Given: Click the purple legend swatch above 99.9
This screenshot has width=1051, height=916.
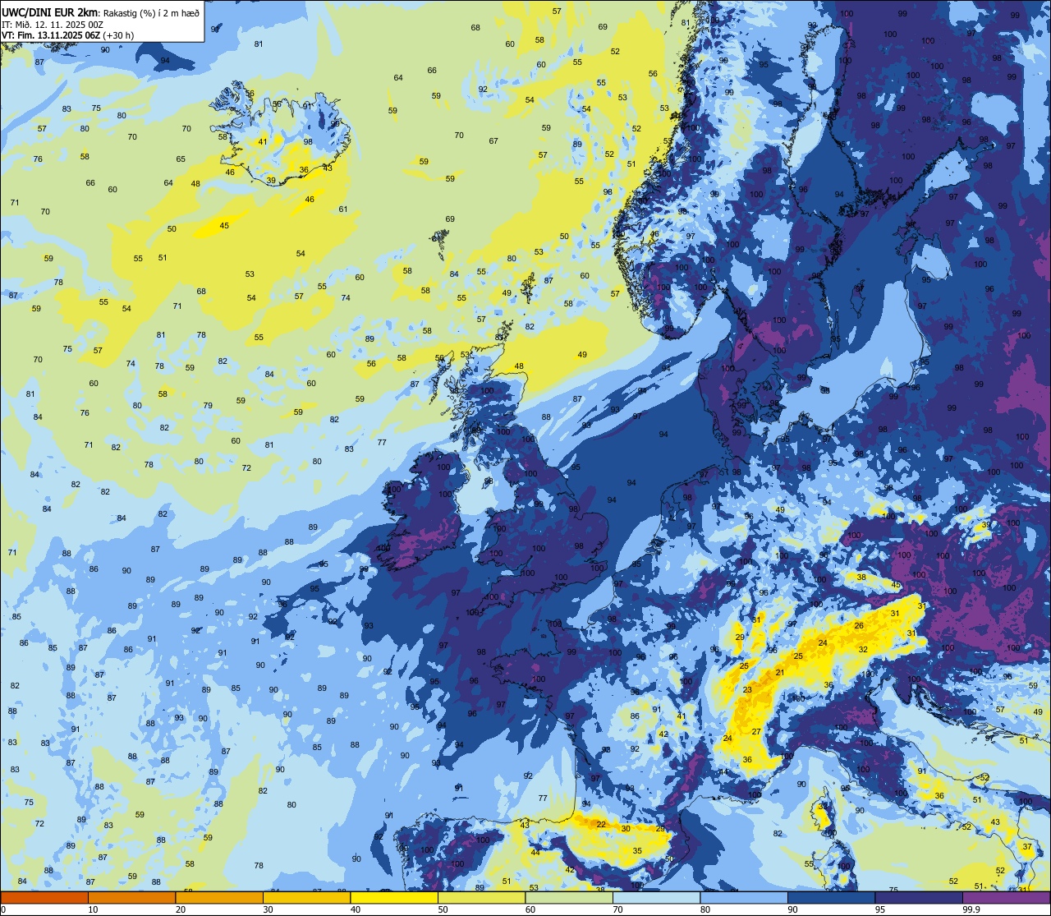Looking at the screenshot, I should tap(1006, 897).
